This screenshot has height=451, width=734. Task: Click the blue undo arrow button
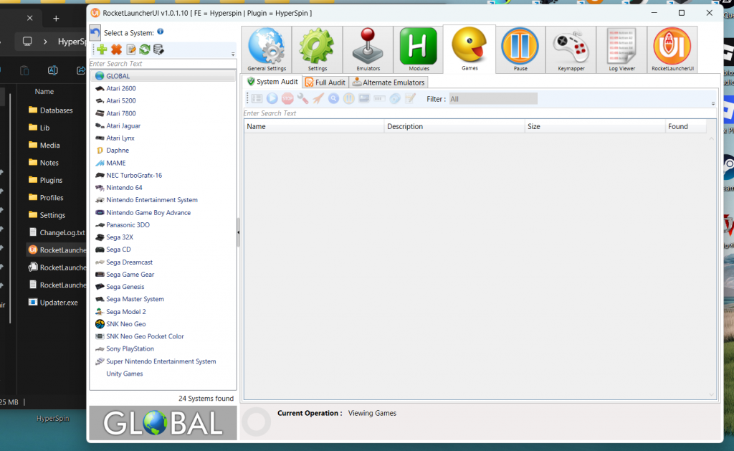tap(95, 33)
